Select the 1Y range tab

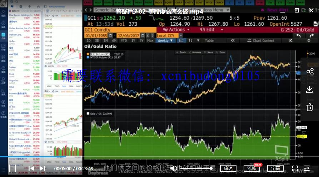[x=133, y=40]
